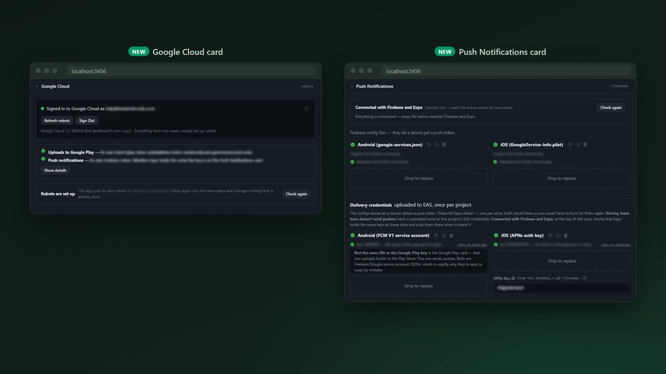Download the Android FCM V1 service account key

tap(444, 235)
